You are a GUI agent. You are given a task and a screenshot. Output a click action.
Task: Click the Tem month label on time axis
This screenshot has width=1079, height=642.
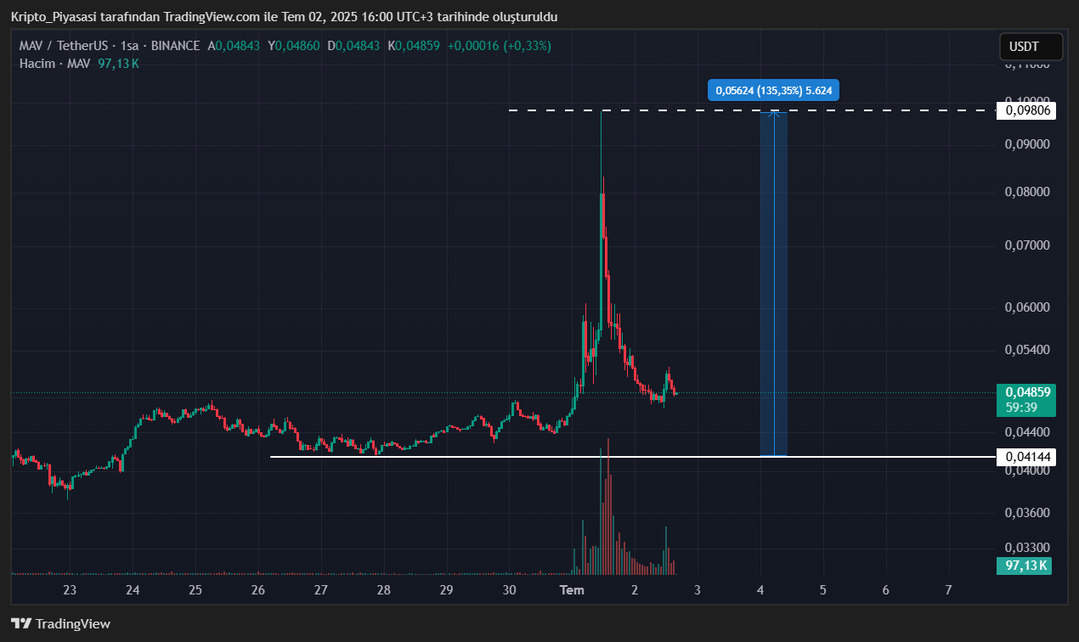pyautogui.click(x=571, y=590)
